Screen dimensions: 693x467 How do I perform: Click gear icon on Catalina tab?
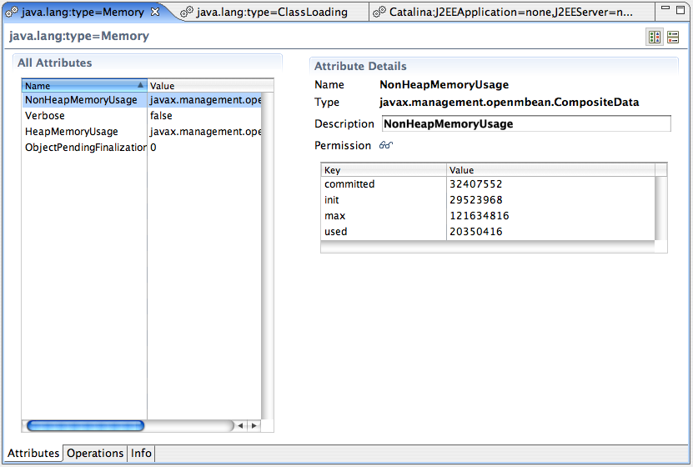coord(379,12)
